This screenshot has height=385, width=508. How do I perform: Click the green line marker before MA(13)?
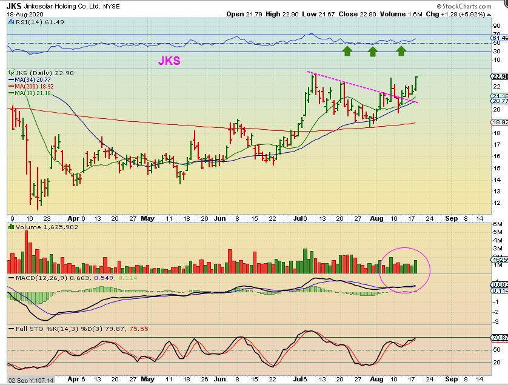point(12,93)
